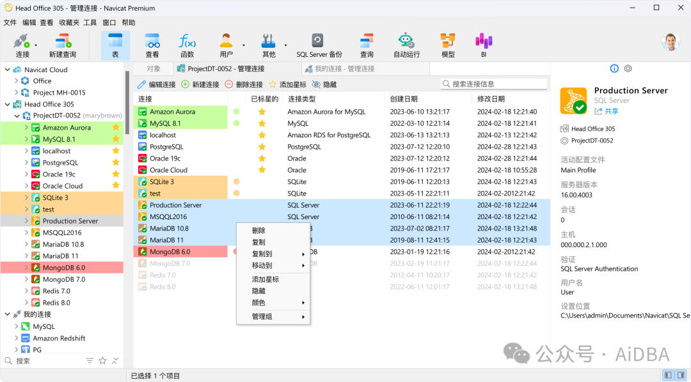Expand the Amazon Redshift tree node
This screenshot has height=382, width=691.
point(16,338)
